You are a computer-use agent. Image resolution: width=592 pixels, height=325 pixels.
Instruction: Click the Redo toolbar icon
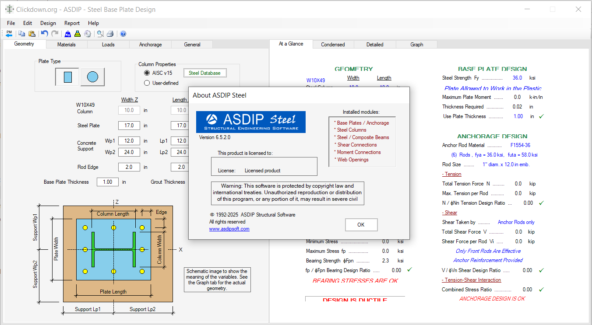pos(54,34)
